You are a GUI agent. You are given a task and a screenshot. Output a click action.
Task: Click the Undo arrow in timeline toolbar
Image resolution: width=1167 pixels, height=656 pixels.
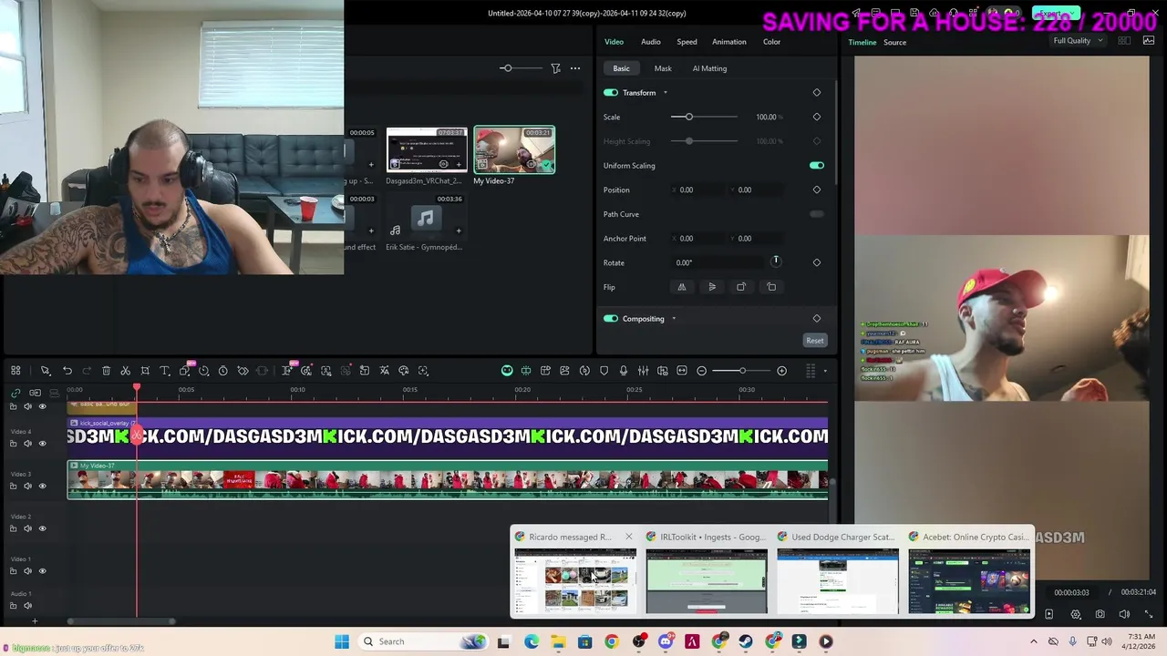click(x=67, y=371)
